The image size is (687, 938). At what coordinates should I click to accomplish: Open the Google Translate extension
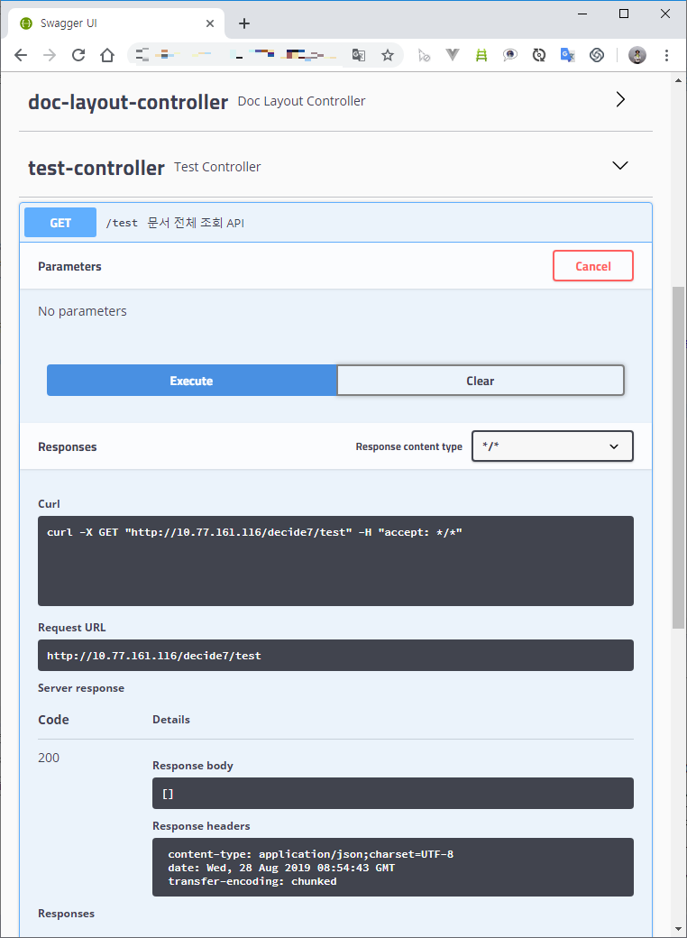point(567,56)
